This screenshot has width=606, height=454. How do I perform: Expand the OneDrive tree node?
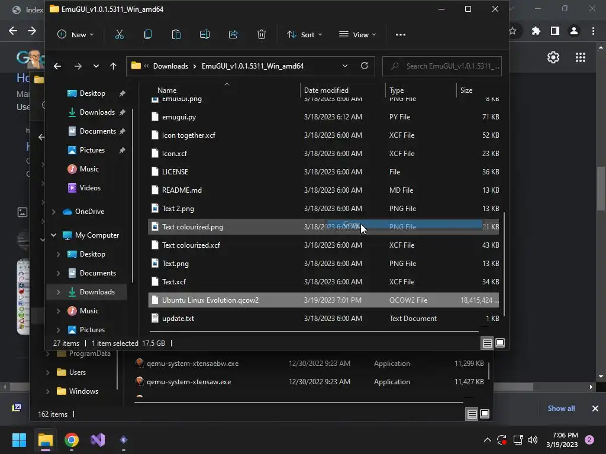tap(54, 212)
